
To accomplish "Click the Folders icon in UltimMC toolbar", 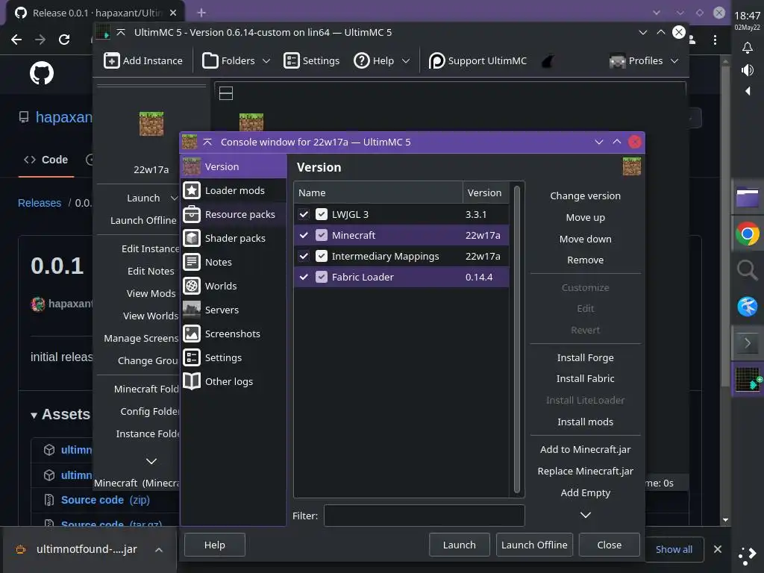I will [210, 61].
